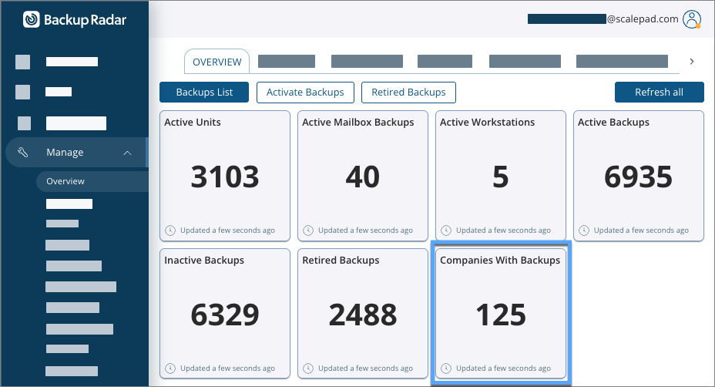Click the Retired Backups button
715x387 pixels.
tap(408, 93)
